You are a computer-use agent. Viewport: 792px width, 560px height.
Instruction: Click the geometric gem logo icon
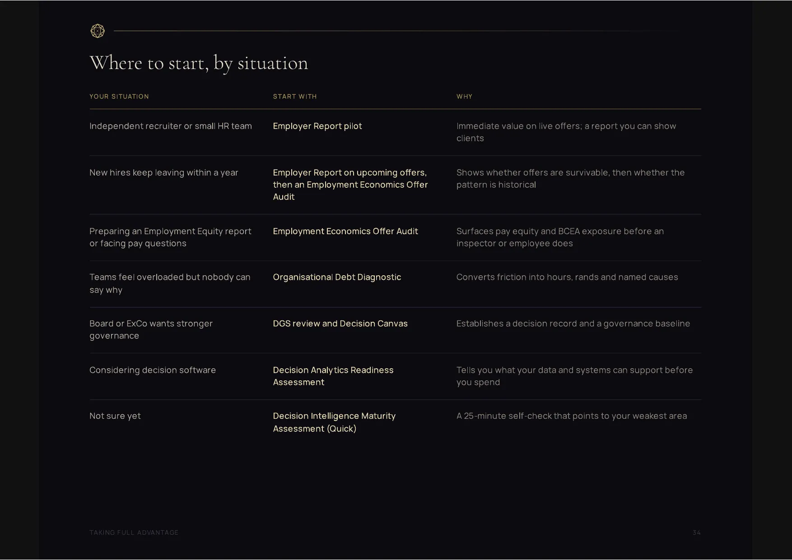(98, 31)
